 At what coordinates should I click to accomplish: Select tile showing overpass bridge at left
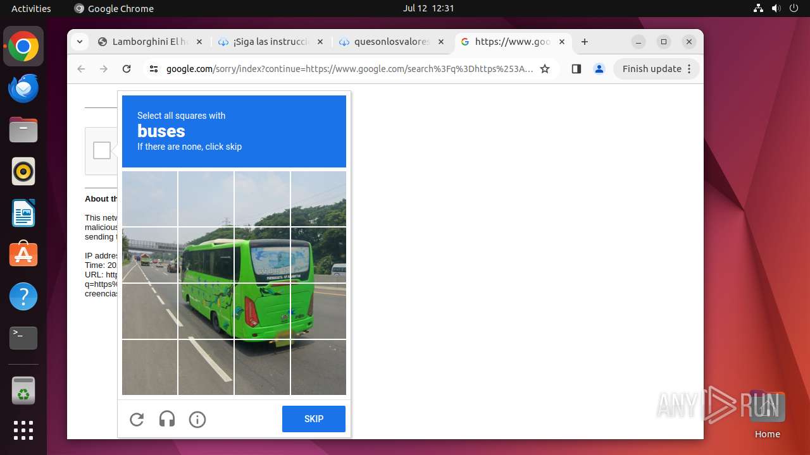coord(149,255)
